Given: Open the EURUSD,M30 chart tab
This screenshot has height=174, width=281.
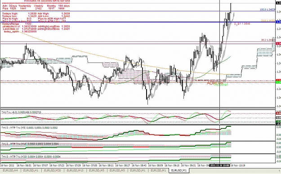Looking at the screenshot, I should click(x=53, y=170).
